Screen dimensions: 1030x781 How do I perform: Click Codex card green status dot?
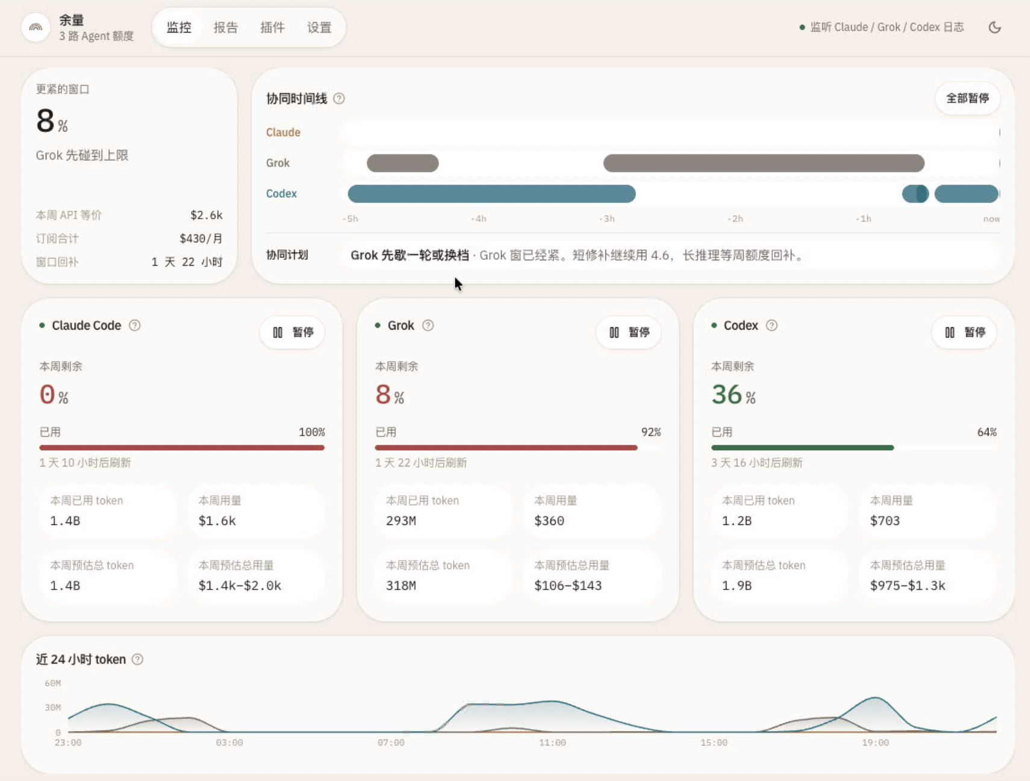714,325
